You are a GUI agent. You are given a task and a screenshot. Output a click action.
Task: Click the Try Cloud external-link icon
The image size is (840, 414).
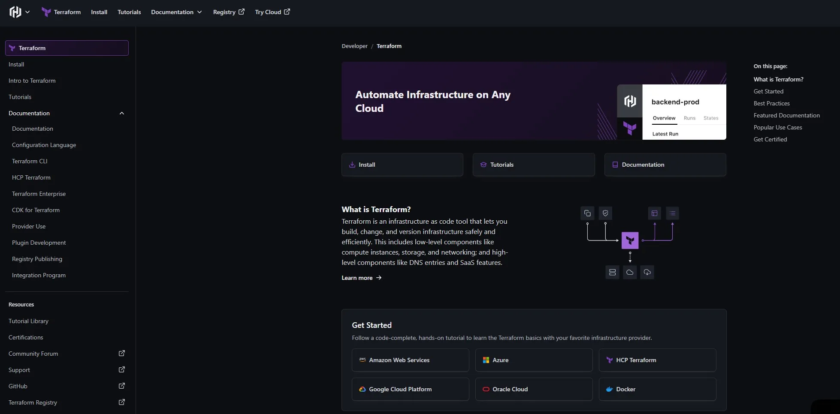(x=287, y=12)
